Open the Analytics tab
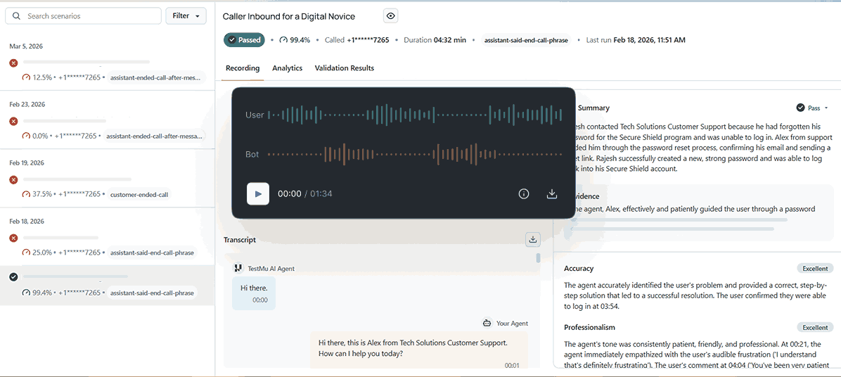Image resolution: width=841 pixels, height=377 pixels. (x=287, y=68)
